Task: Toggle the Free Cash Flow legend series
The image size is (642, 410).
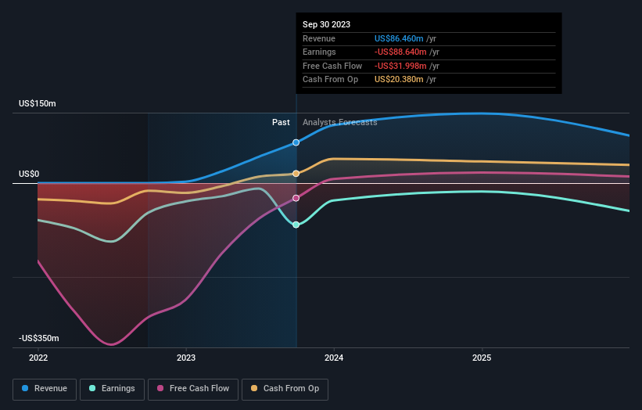Action: (x=193, y=389)
